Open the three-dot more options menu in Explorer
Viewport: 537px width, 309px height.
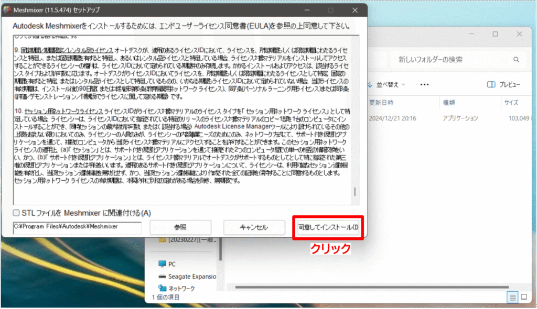(x=424, y=84)
